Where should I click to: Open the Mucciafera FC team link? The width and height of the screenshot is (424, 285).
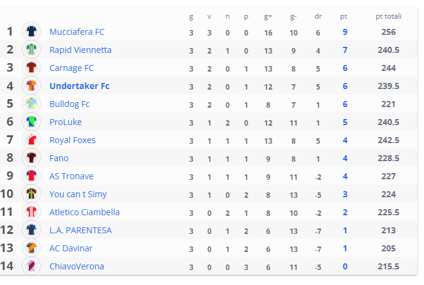(77, 32)
